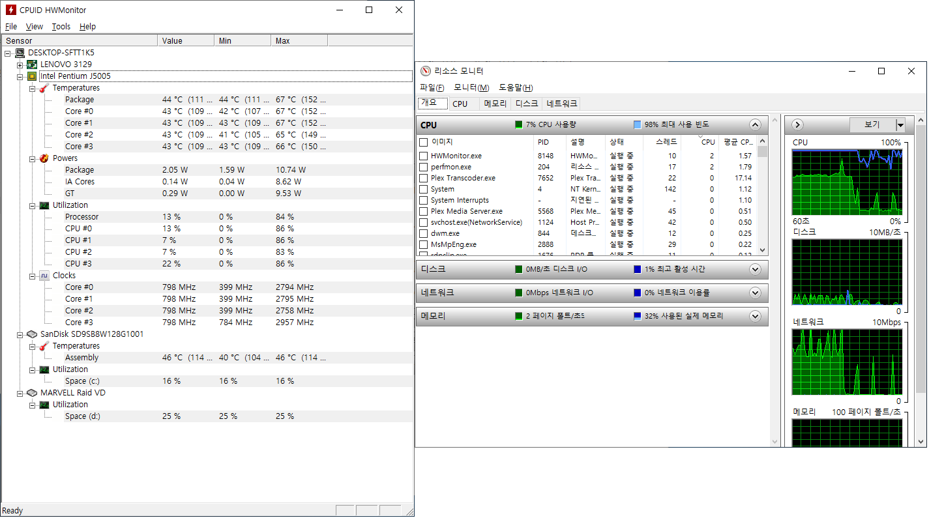Click the SanDisk SD9SB8W128G1001 drive icon
929x518 pixels.
[x=32, y=334]
